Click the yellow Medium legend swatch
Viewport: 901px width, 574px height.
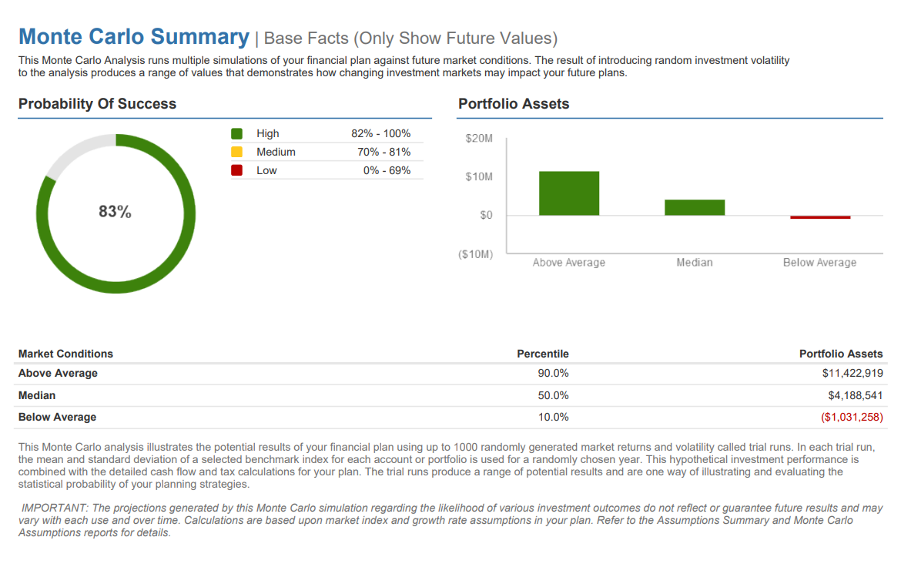pyautogui.click(x=237, y=153)
